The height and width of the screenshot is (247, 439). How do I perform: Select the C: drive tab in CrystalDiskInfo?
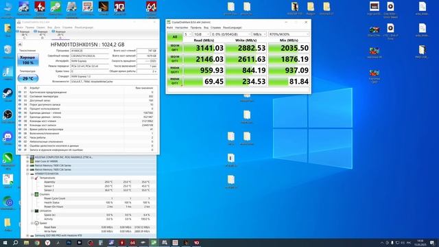[x=24, y=34]
